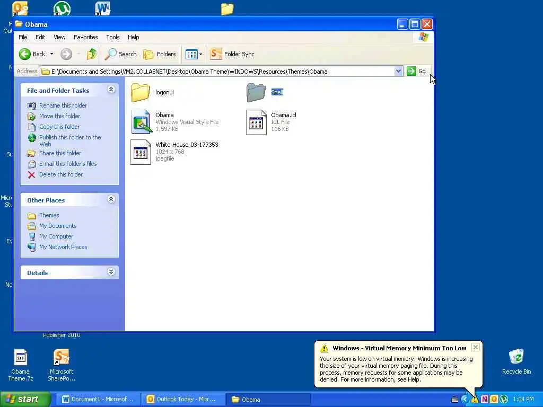
Task: Go to Themes in Other Places
Action: click(x=49, y=215)
